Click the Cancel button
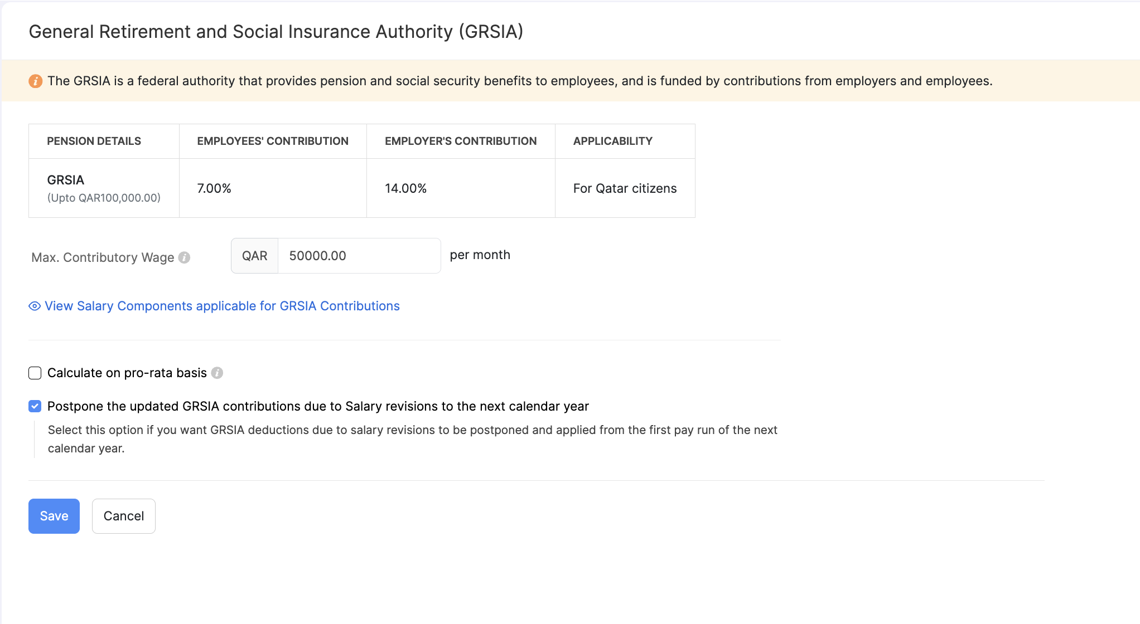Image resolution: width=1140 pixels, height=624 pixels. 123,516
